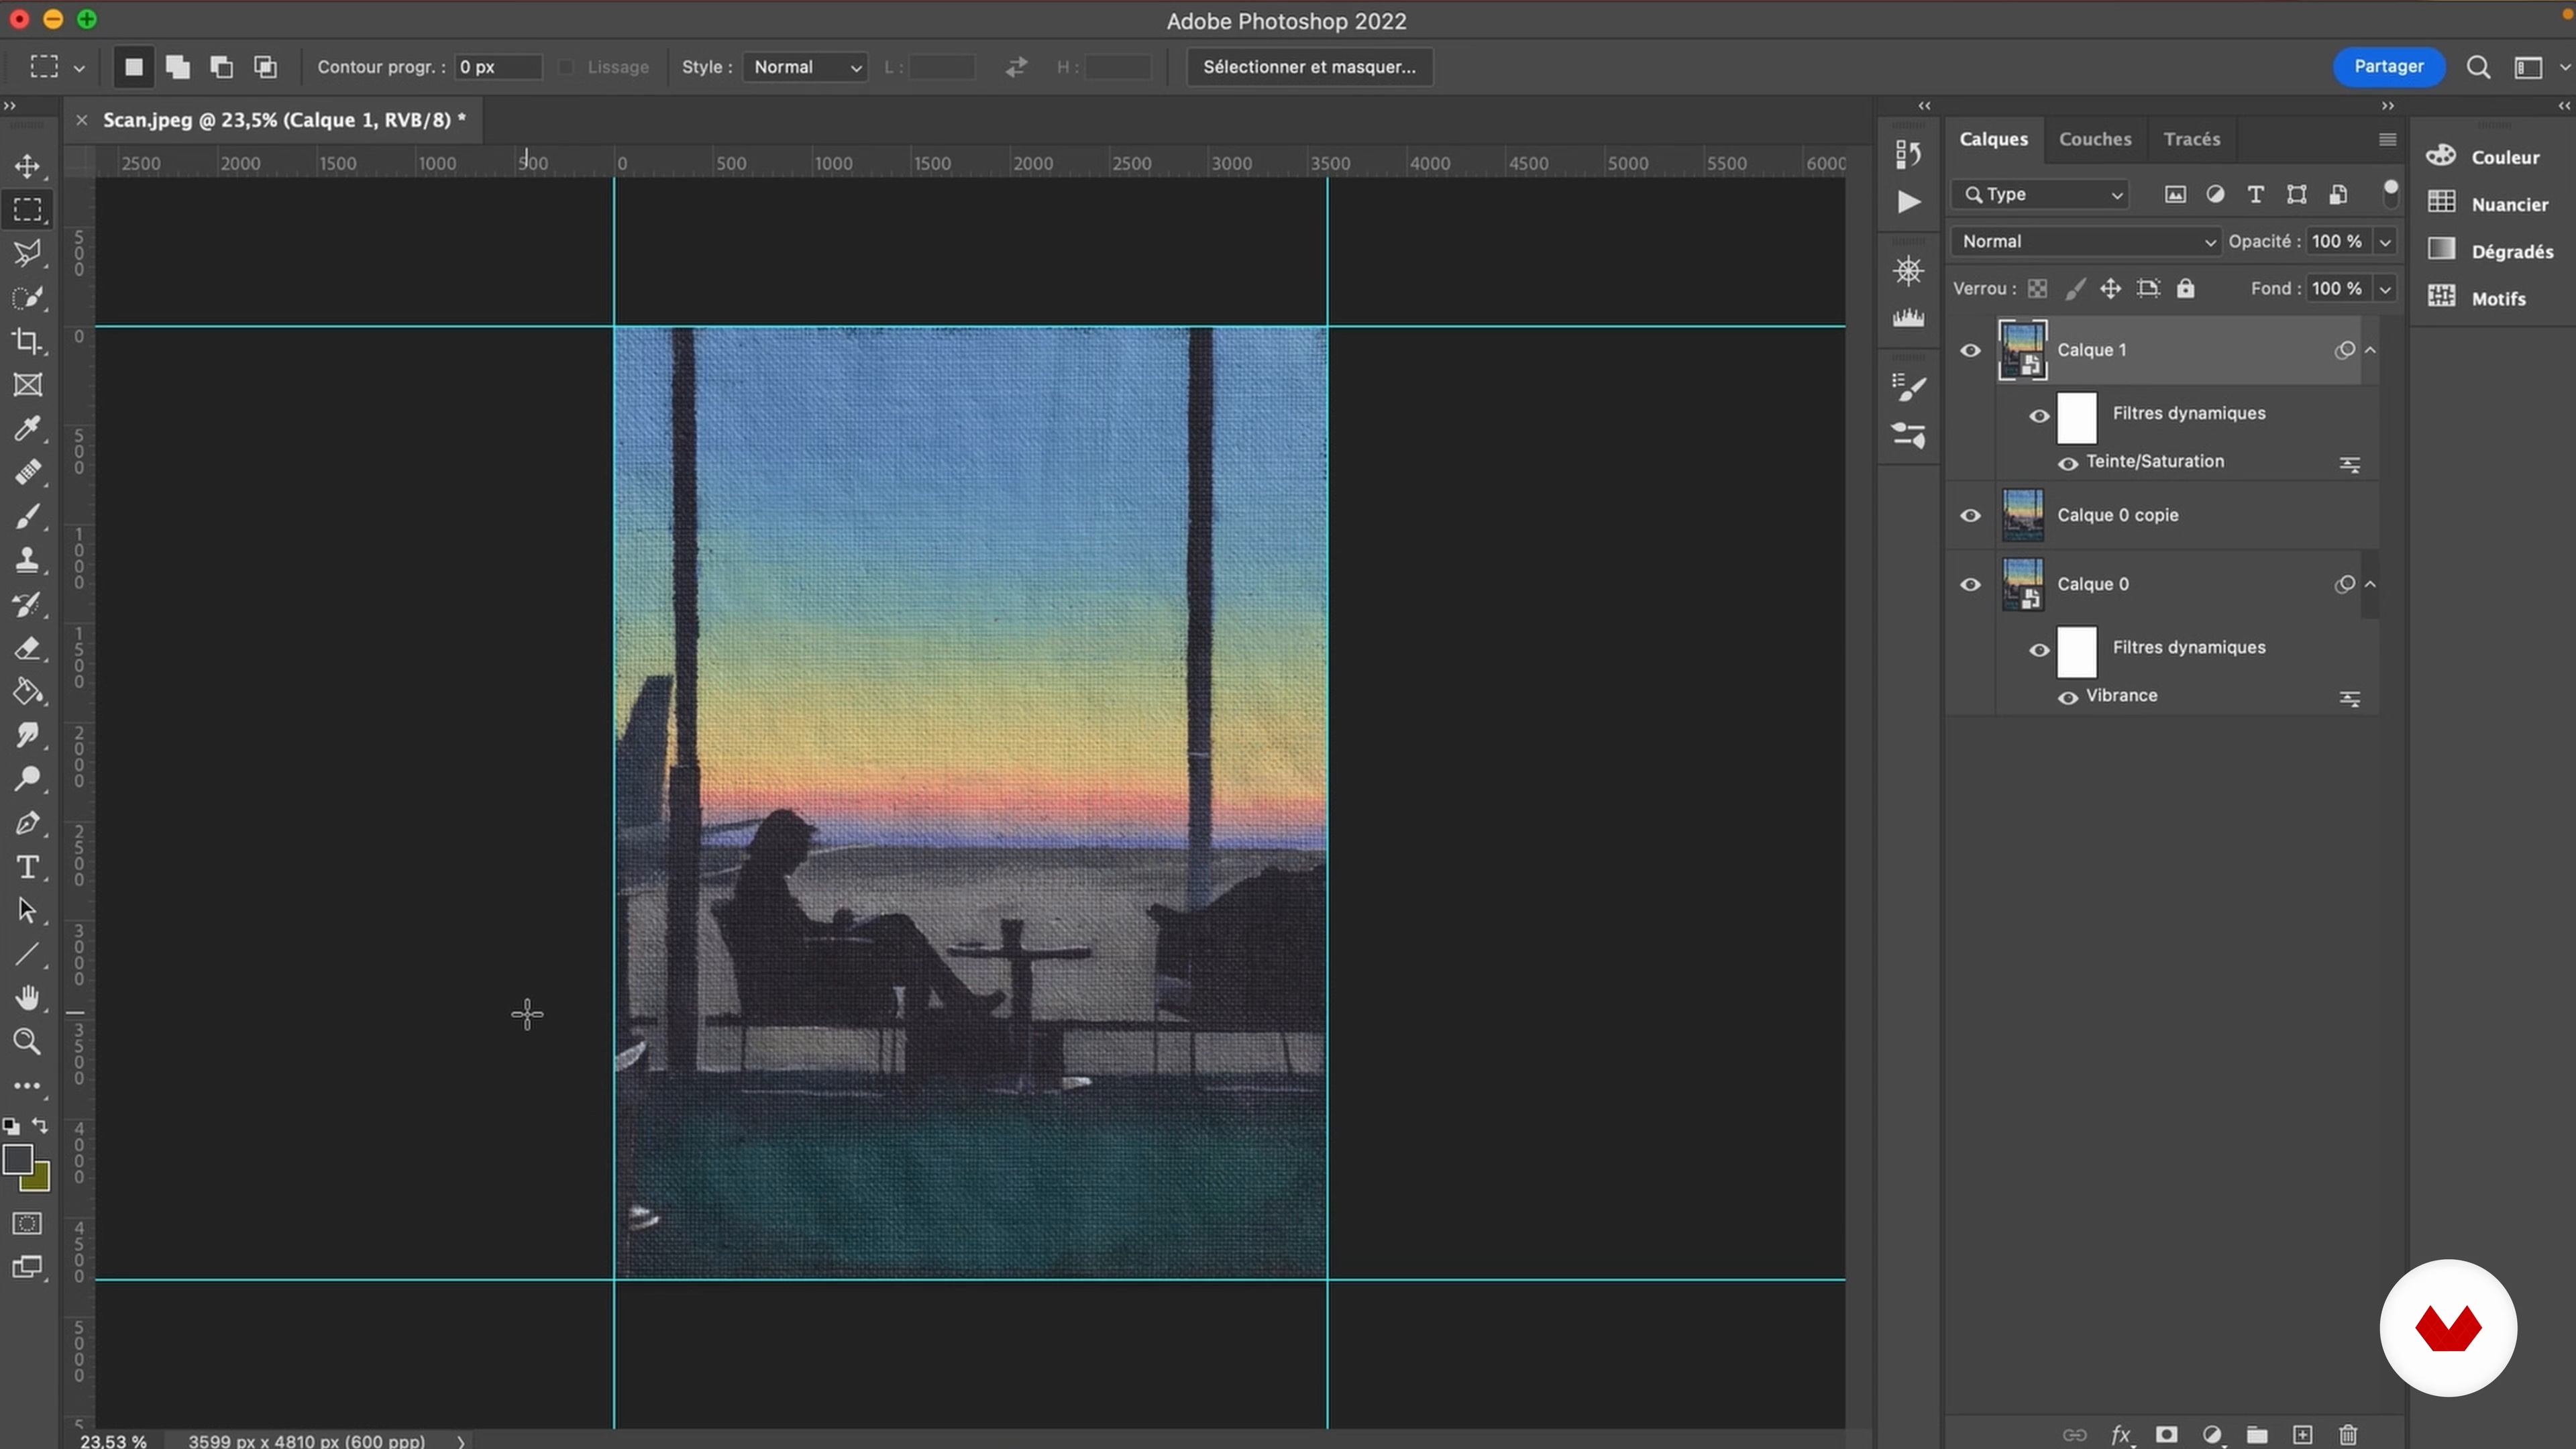Image resolution: width=2576 pixels, height=1449 pixels.
Task: Hide the Calque 1 layer
Action: tap(1970, 350)
